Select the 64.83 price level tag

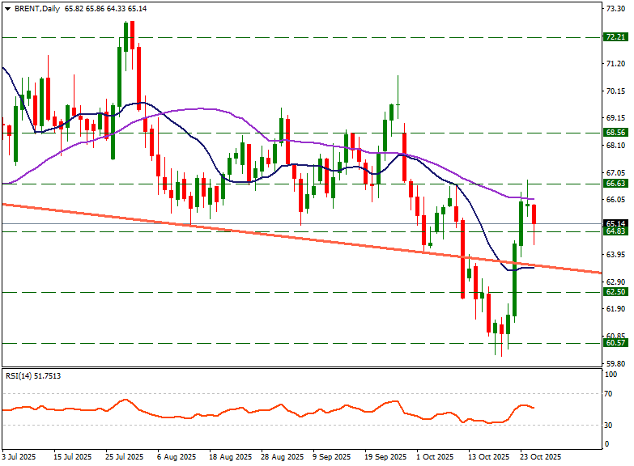[615, 231]
